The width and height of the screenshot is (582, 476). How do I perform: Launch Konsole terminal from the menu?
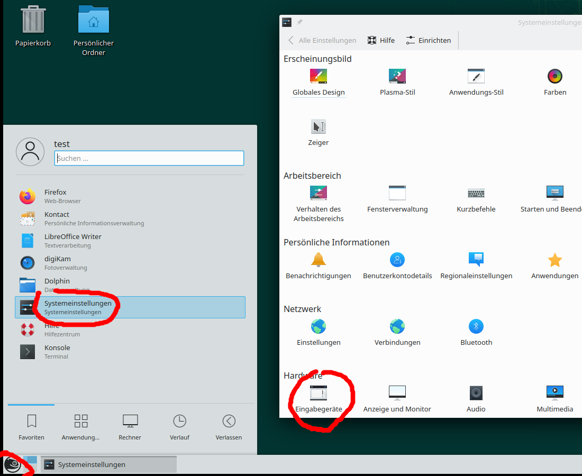[130, 352]
